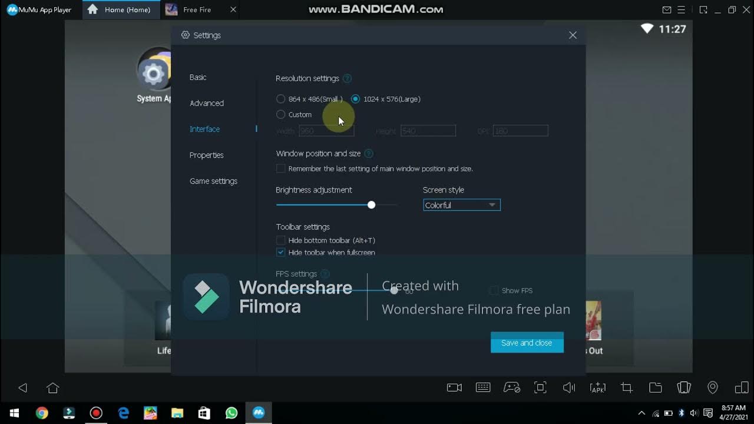The image size is (754, 424).
Task: Select Custom resolution option
Action: (280, 114)
